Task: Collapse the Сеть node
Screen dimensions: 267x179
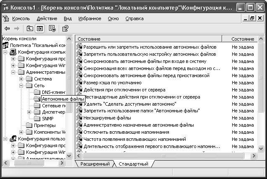Action: coord(21,86)
